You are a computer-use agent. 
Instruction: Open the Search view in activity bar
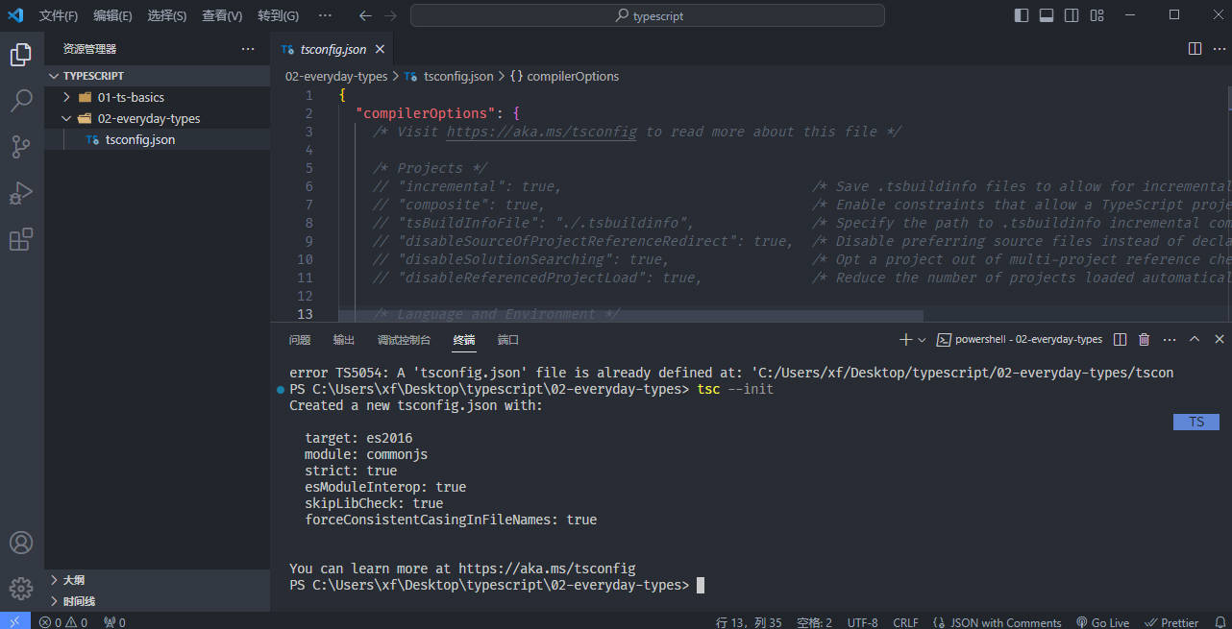[21, 101]
